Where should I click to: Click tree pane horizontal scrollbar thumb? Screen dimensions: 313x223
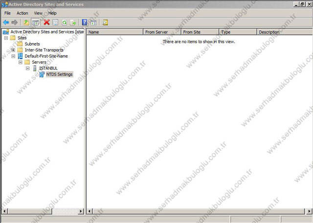click(x=30, y=211)
